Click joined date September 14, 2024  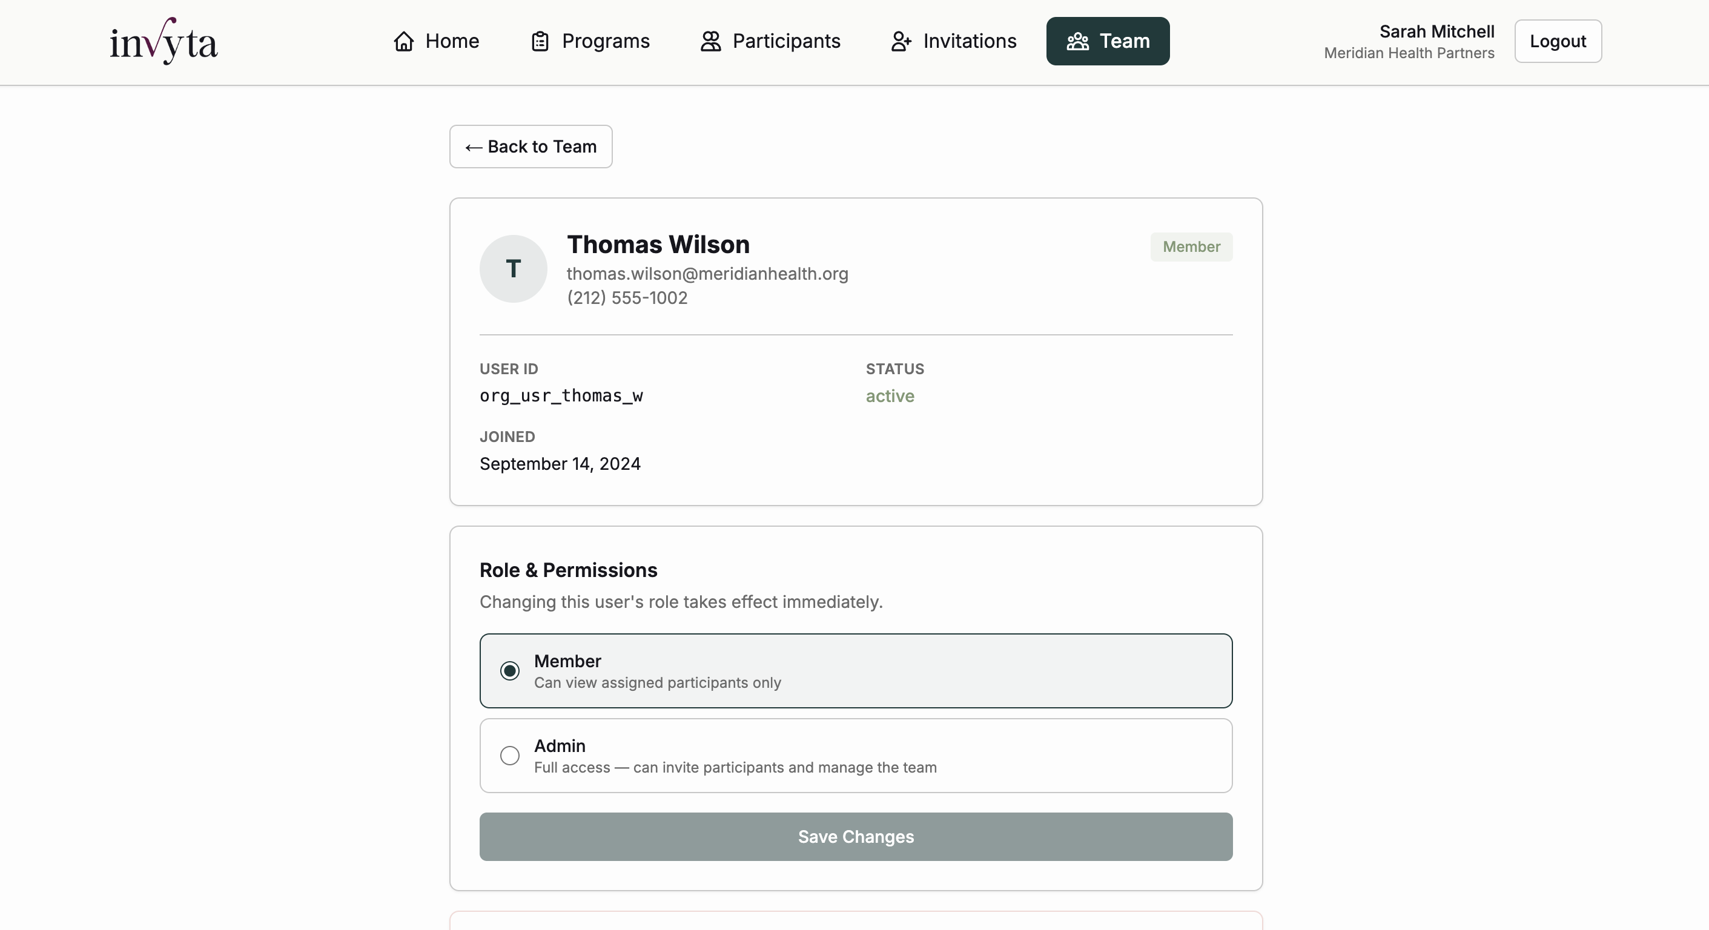560,464
